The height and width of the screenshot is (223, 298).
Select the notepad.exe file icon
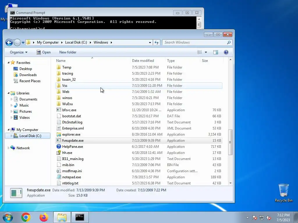click(59, 177)
